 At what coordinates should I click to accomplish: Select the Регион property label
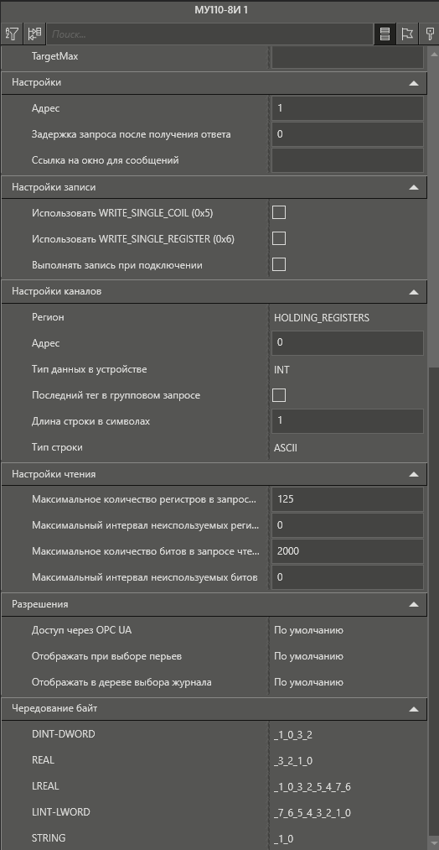[48, 317]
